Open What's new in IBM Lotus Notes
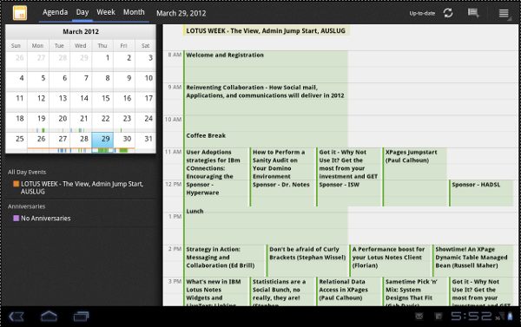521x327 pixels. click(x=216, y=291)
